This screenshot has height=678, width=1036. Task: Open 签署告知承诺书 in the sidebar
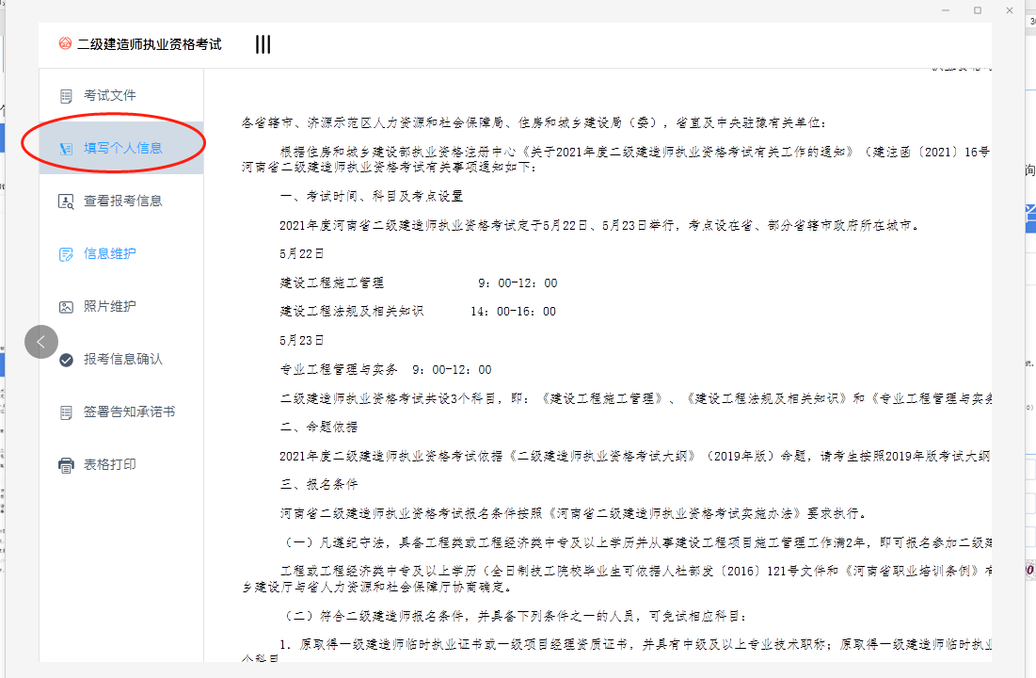(x=130, y=412)
